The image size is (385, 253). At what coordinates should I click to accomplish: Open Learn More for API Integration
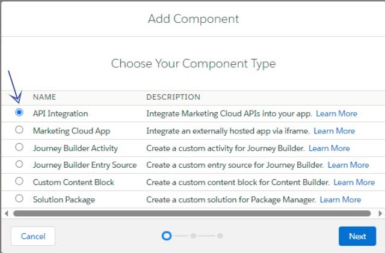[336, 114]
